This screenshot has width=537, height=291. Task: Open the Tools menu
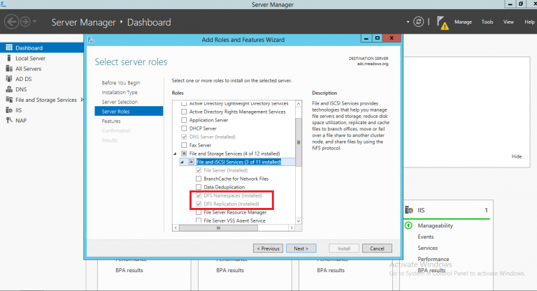pos(487,22)
